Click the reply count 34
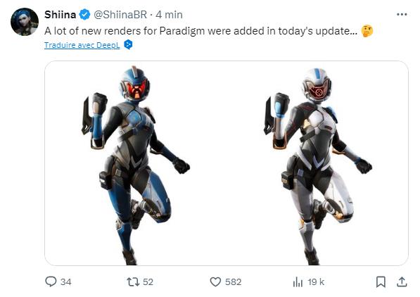420x297 pixels. pos(66,282)
